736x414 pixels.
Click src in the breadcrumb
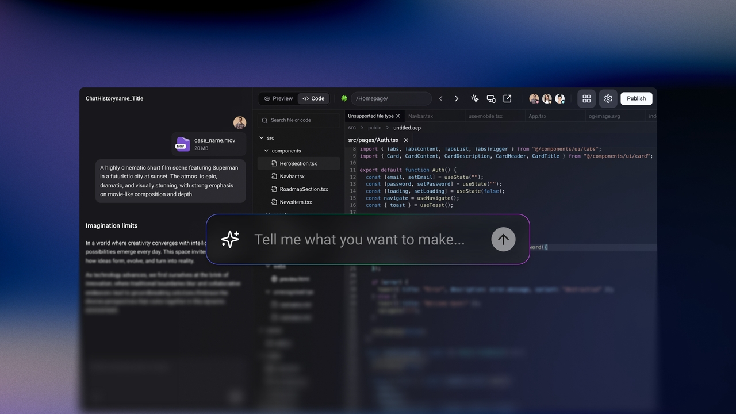352,128
